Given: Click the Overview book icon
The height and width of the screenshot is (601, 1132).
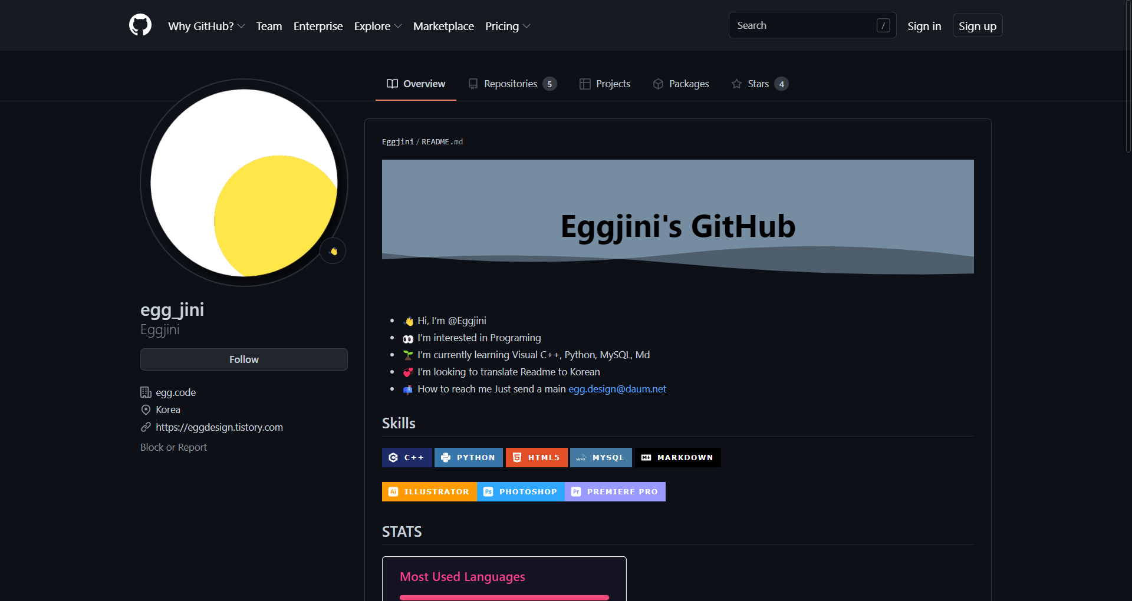Looking at the screenshot, I should click(392, 84).
